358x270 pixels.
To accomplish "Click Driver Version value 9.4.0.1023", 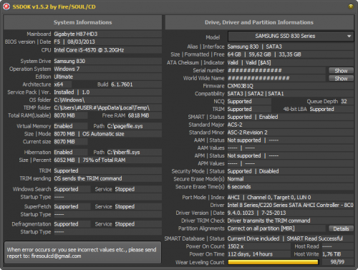I will (241, 213).
